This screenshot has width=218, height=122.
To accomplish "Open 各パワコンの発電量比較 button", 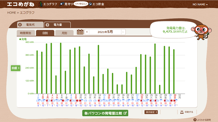I will [x=105, y=113].
